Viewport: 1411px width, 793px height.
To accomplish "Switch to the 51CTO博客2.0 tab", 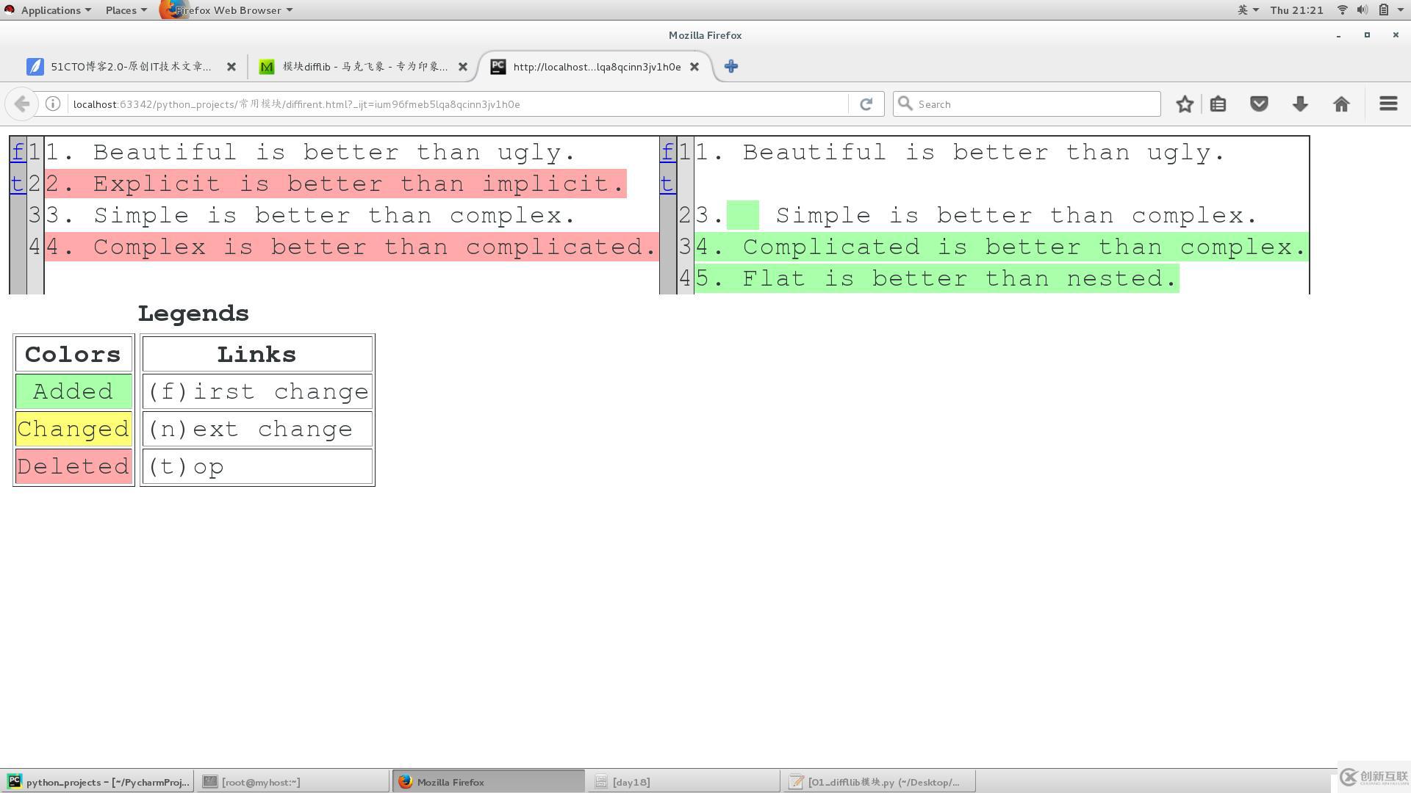I will [131, 67].
